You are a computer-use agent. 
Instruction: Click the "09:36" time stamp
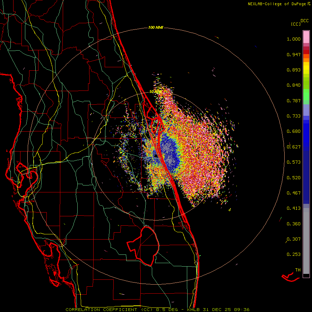(x=241, y=310)
